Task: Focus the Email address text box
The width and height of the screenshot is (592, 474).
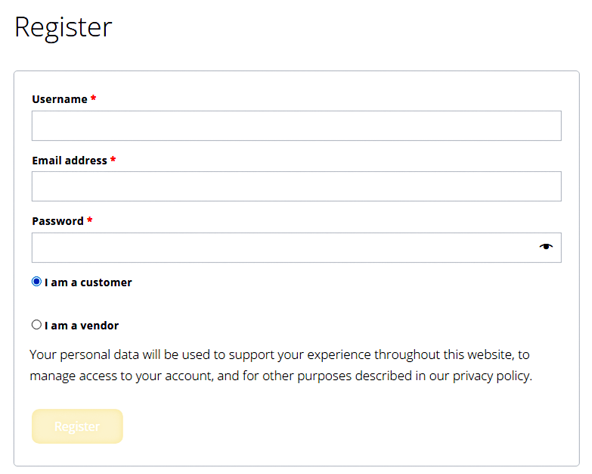Action: 296,186
